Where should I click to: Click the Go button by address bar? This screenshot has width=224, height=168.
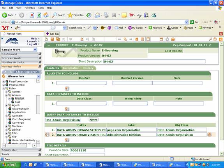coord(194,22)
